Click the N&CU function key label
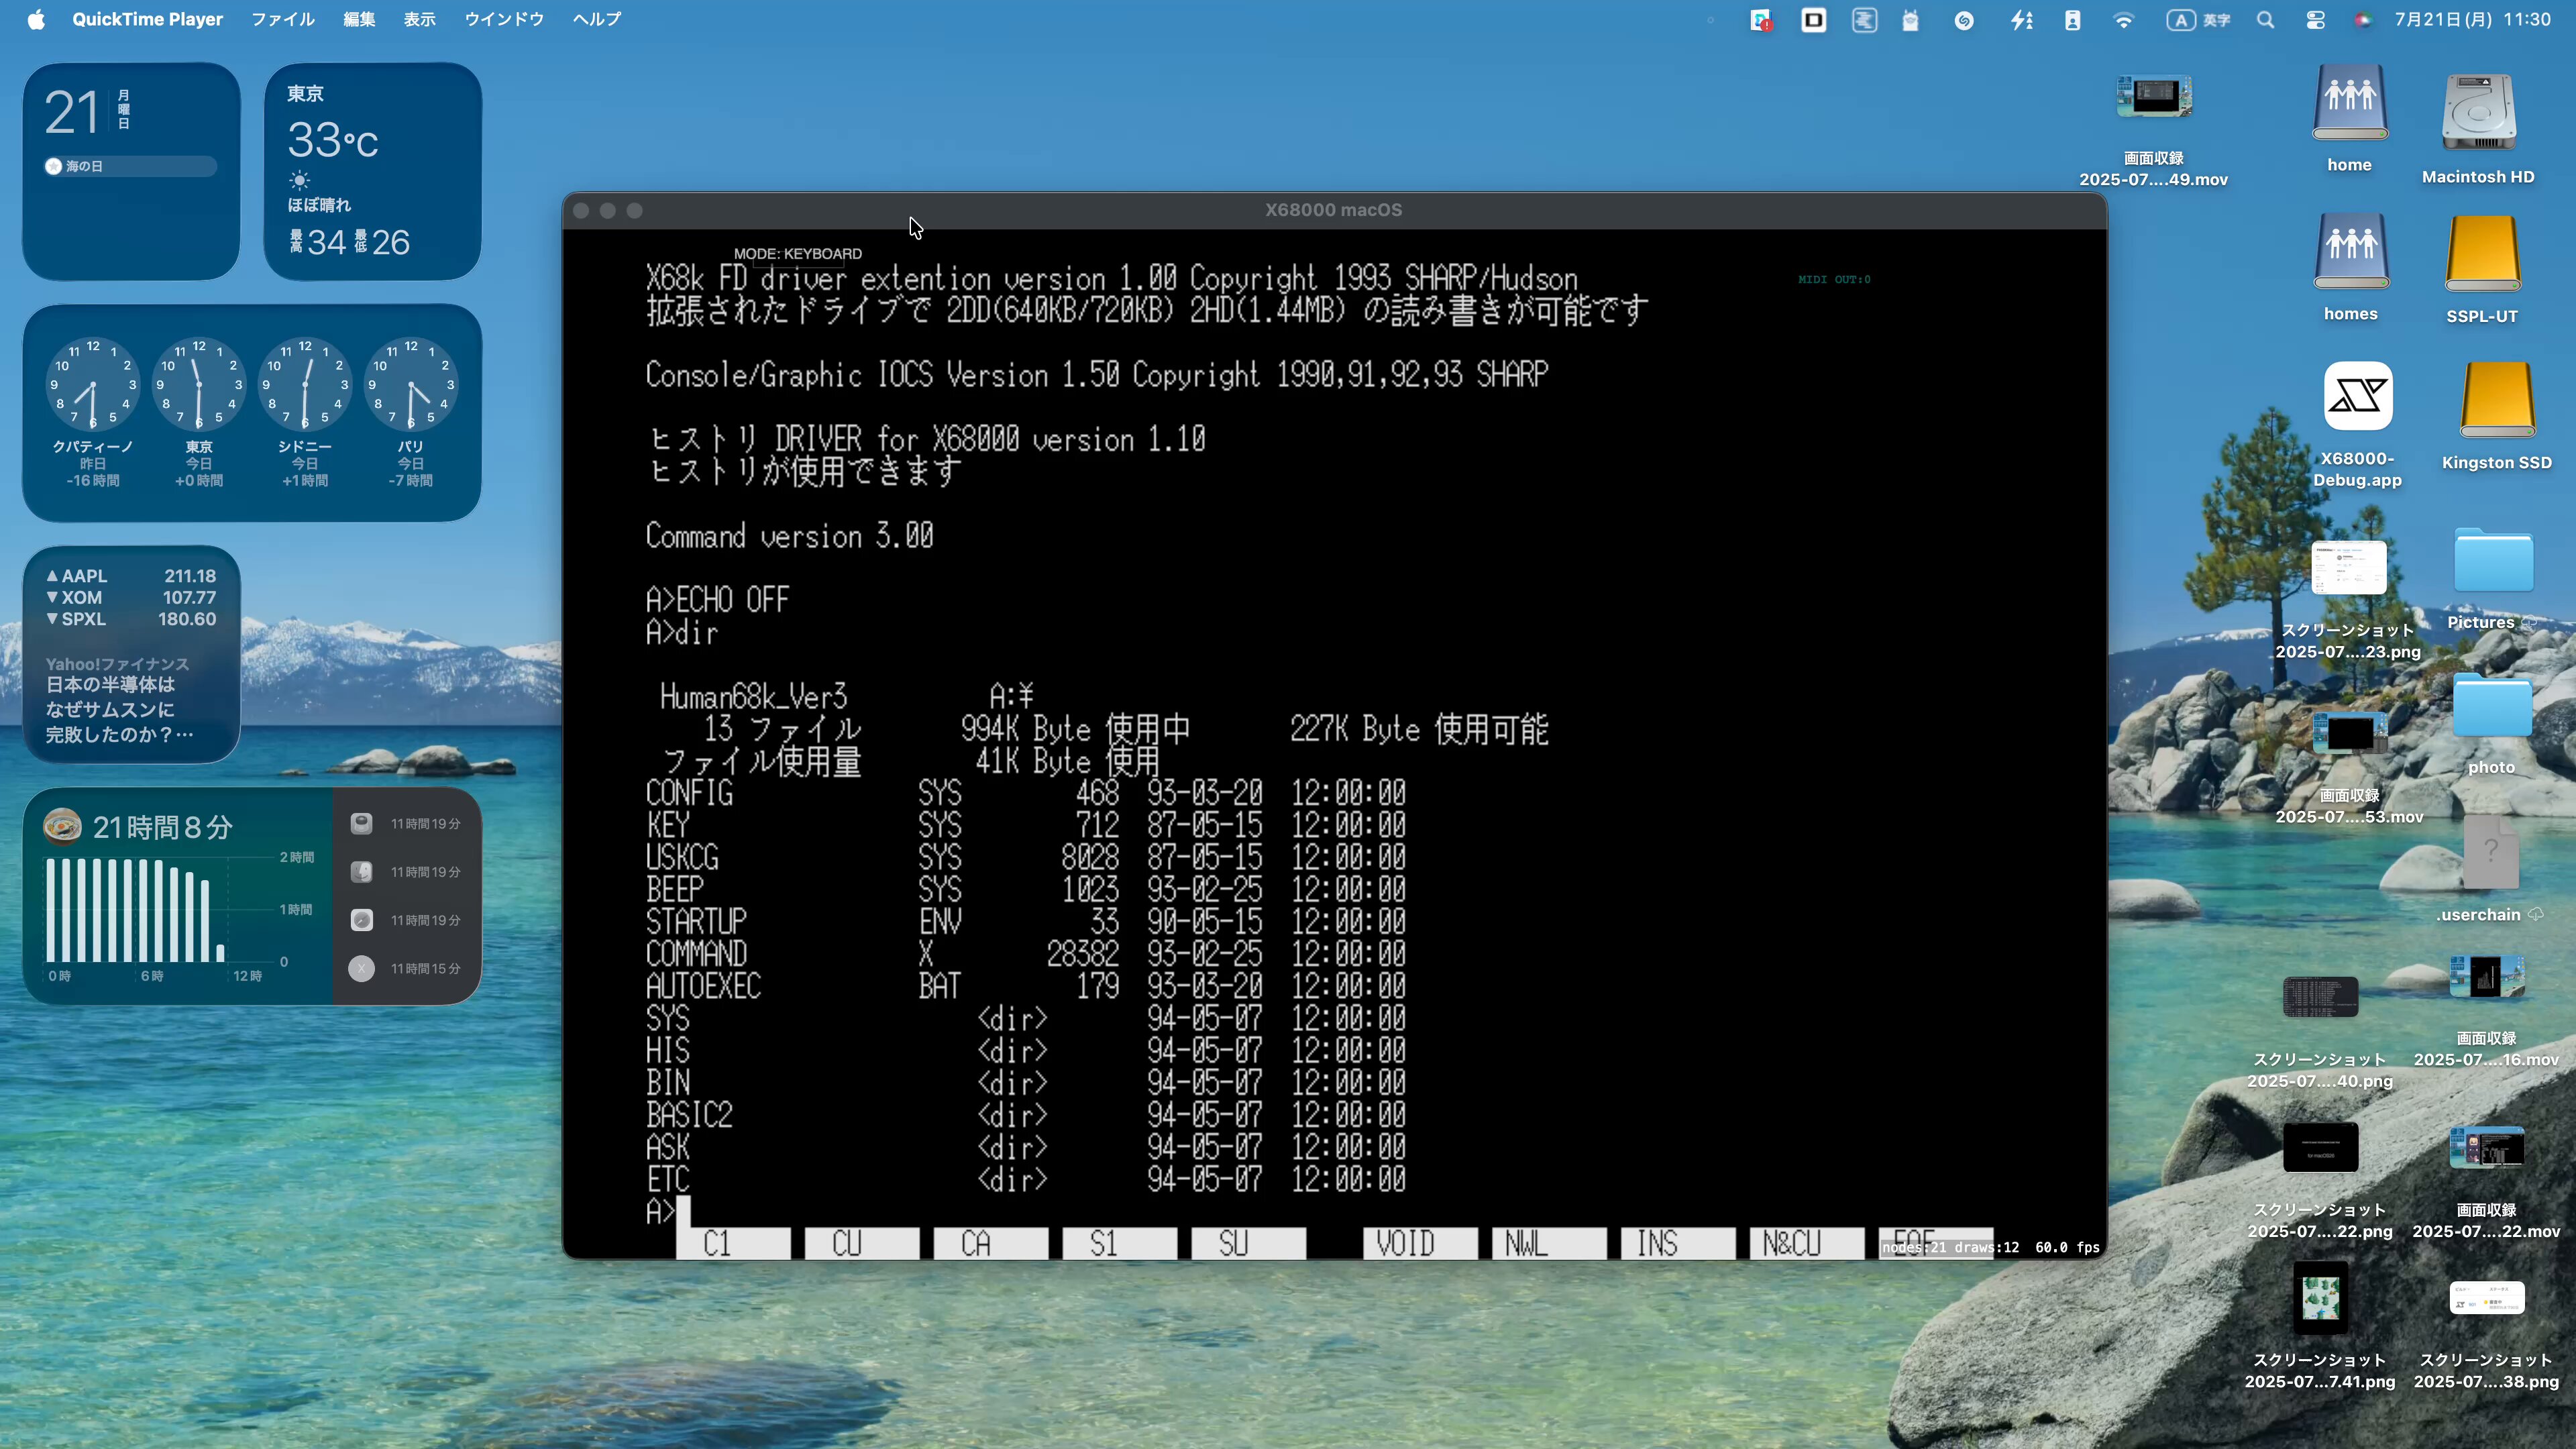Screen dimensions: 2576x1449 click(x=1807, y=1244)
